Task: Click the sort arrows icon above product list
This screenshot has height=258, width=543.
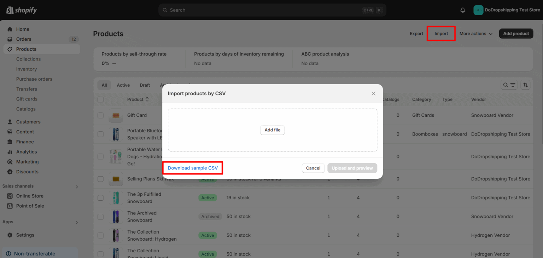Action: tap(525, 85)
